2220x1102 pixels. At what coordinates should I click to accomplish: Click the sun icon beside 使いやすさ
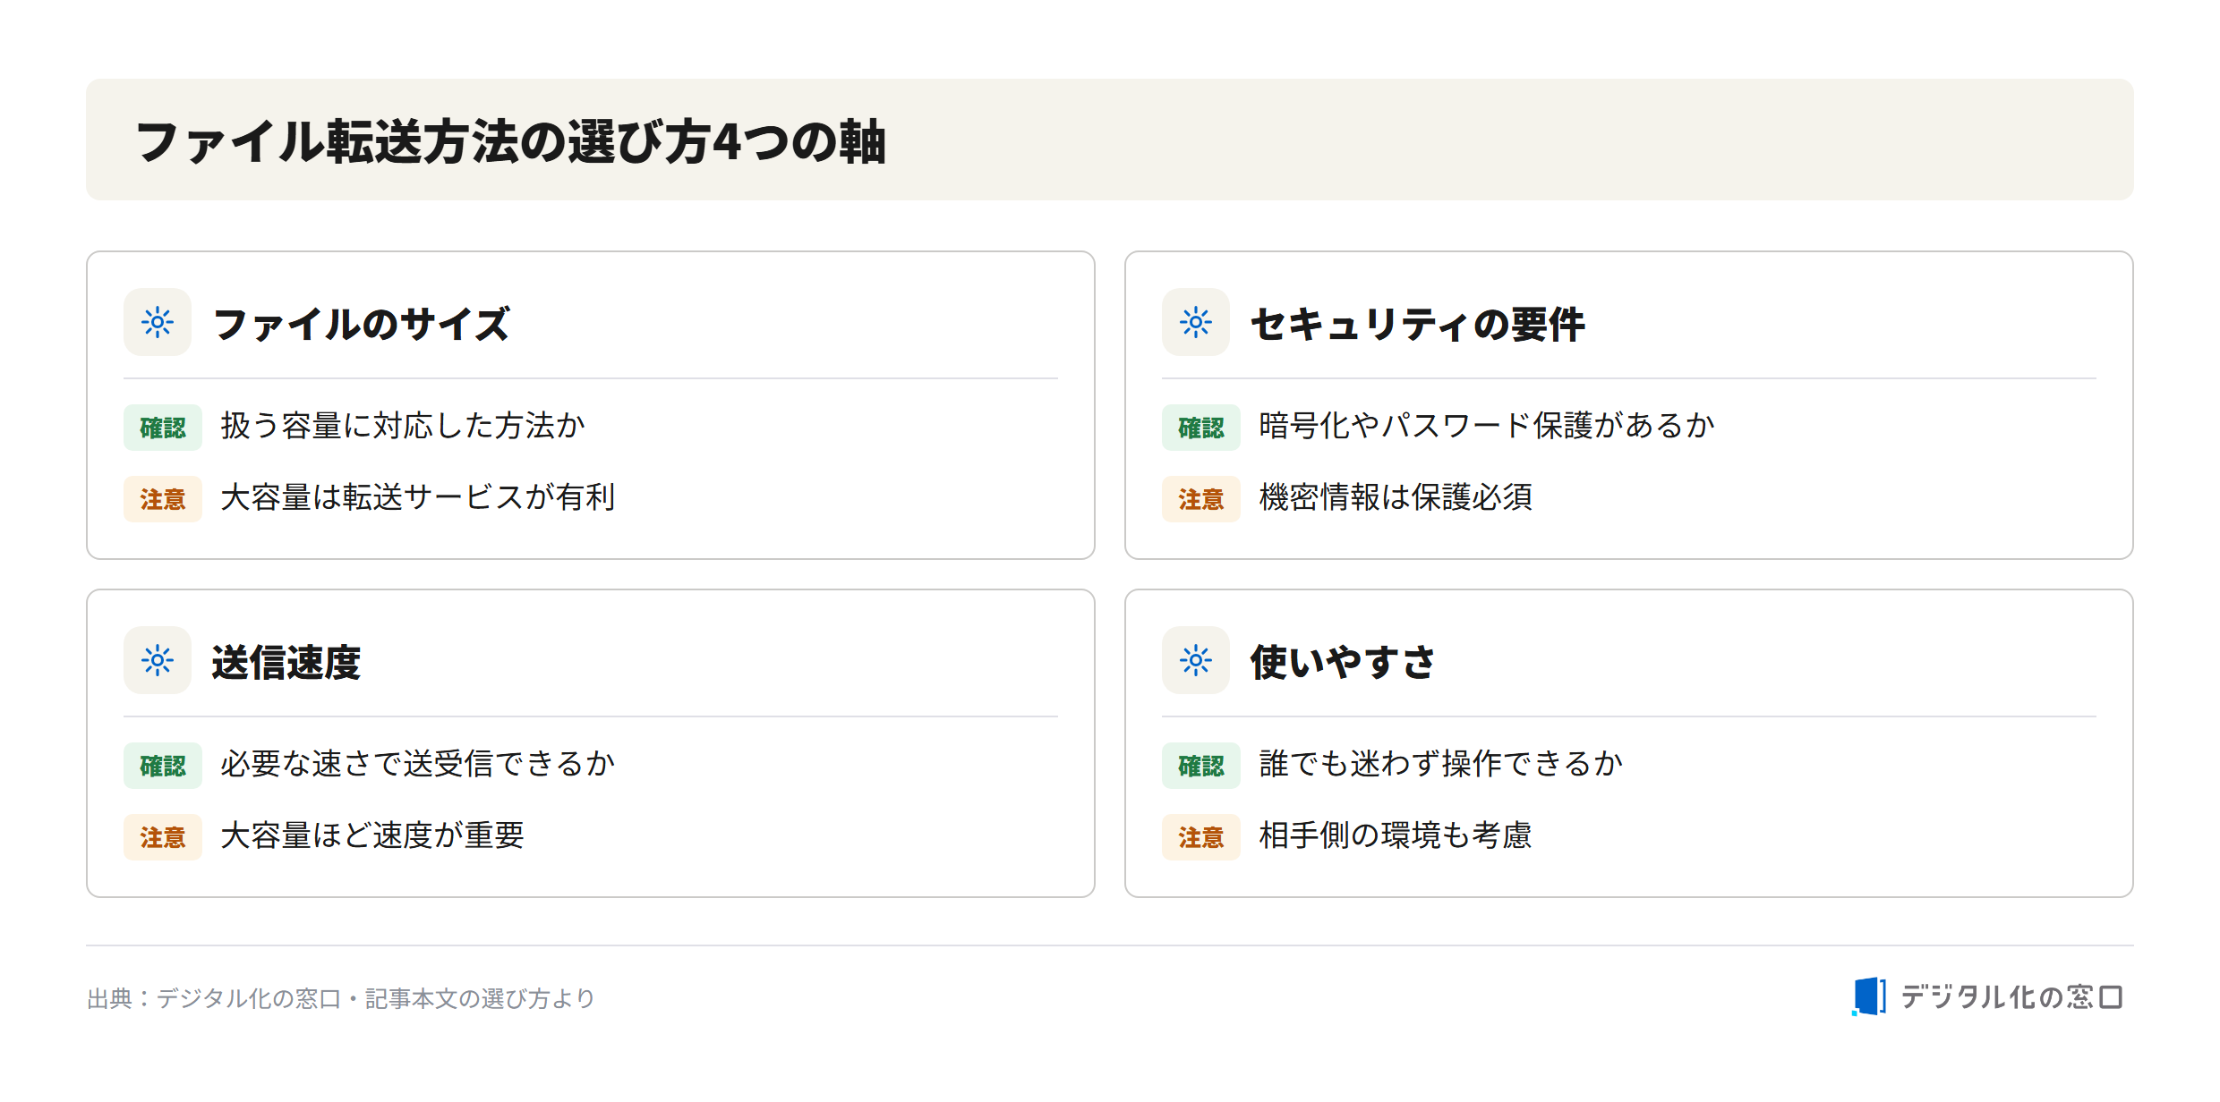pyautogui.click(x=1196, y=660)
